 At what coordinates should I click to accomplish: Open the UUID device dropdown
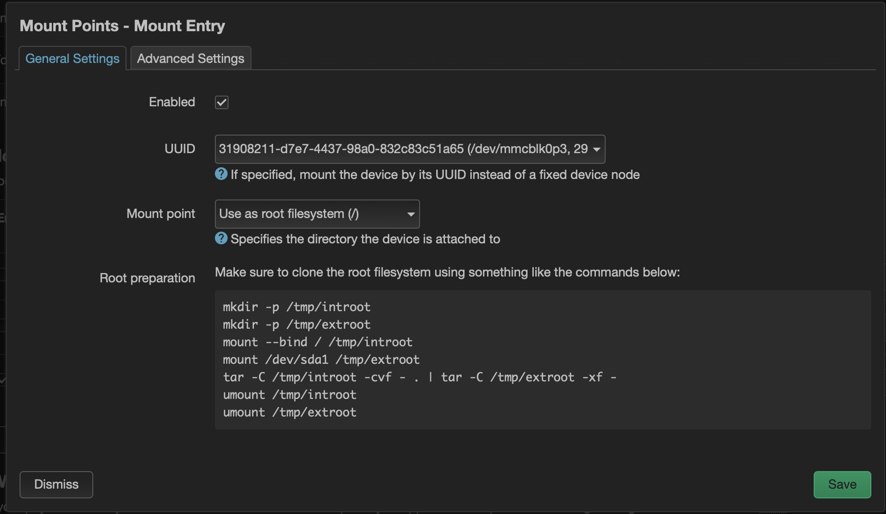click(x=409, y=149)
